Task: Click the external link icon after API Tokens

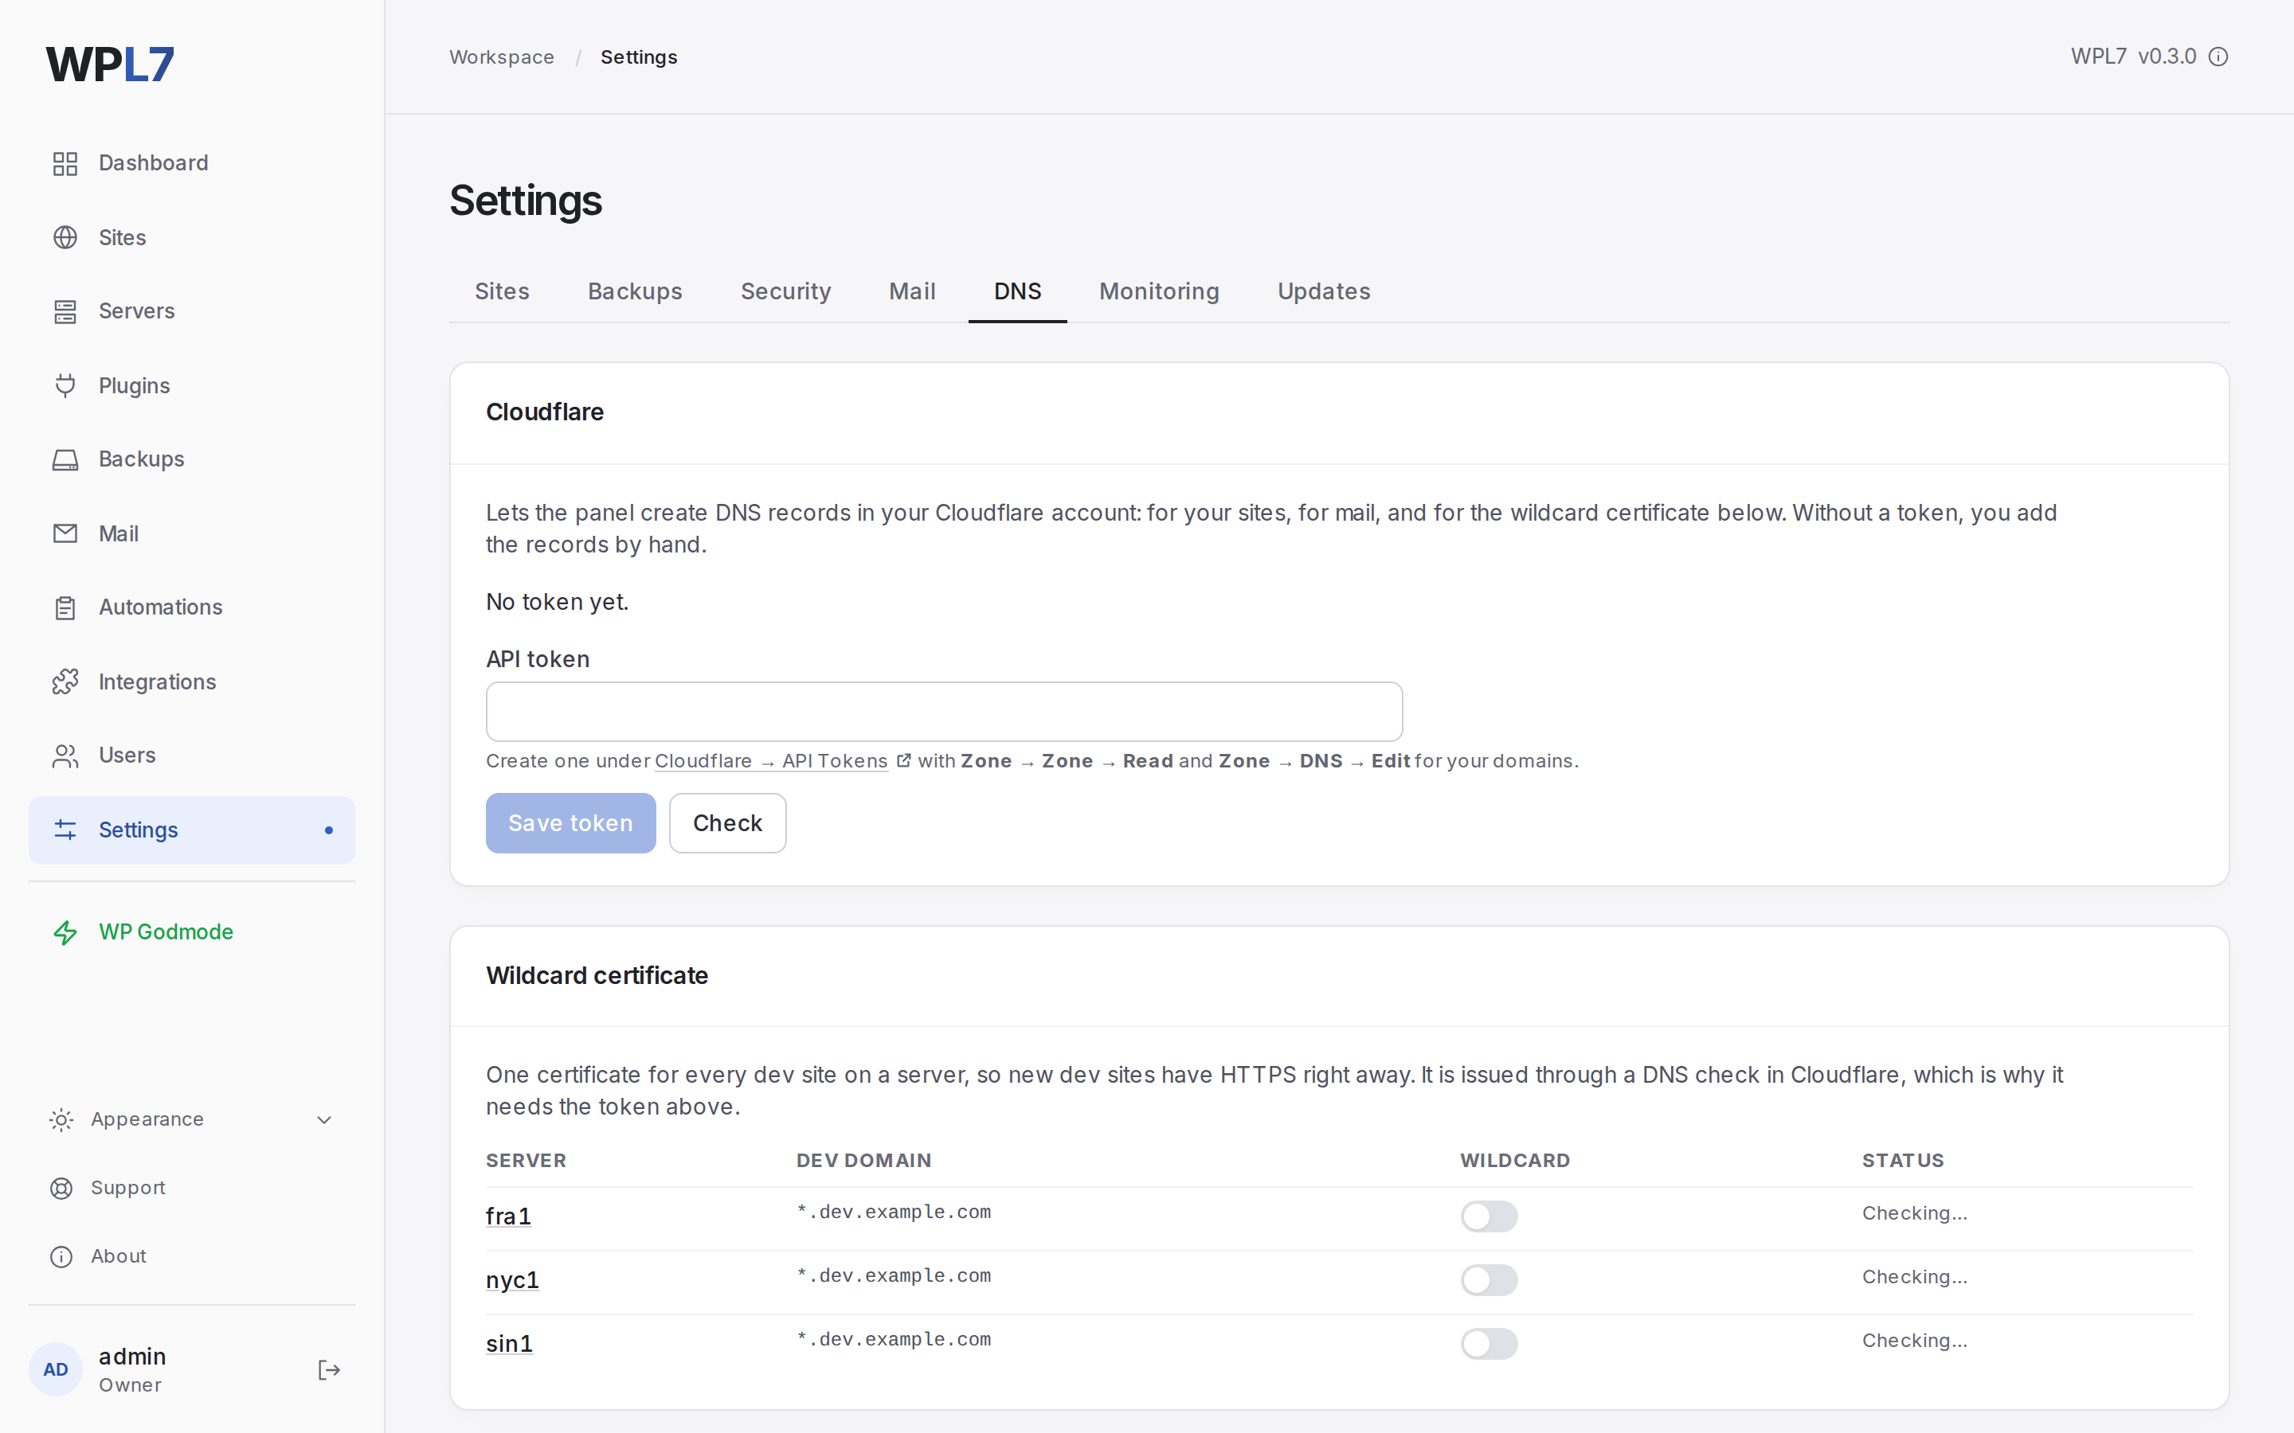Action: coord(903,760)
